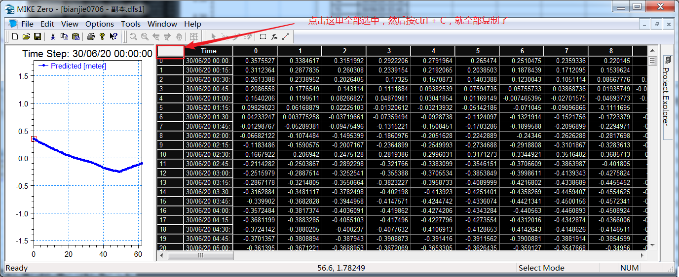
Task: Click the Save floppy disk icon
Action: tap(37, 36)
